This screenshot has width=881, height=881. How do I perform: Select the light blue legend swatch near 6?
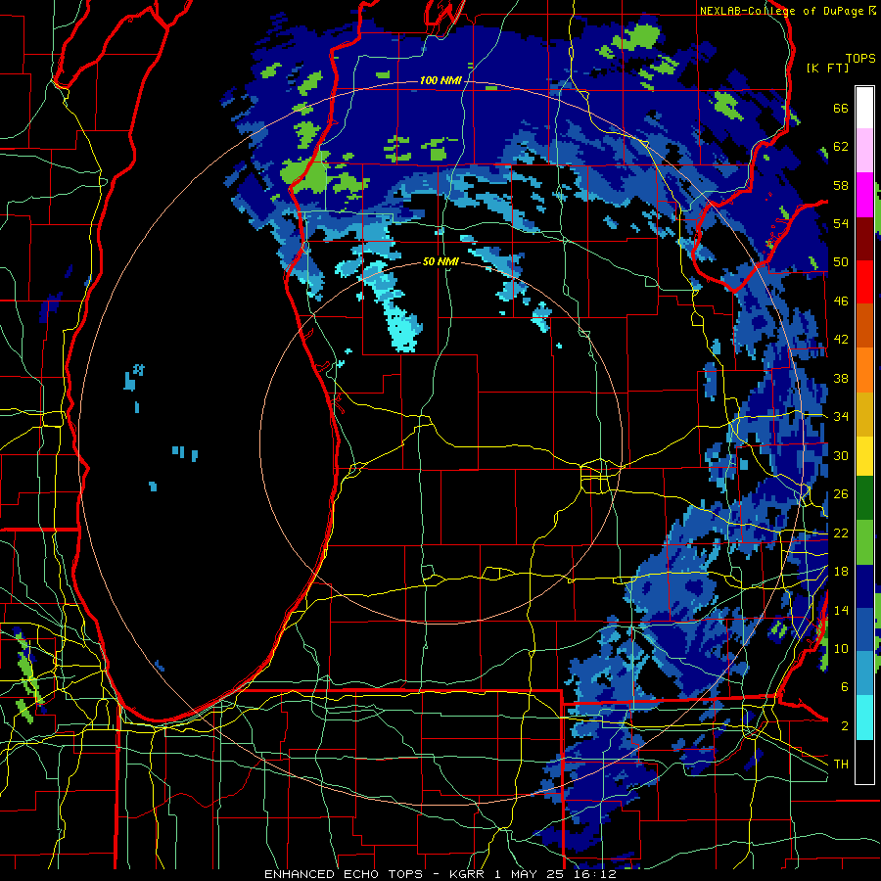(864, 673)
